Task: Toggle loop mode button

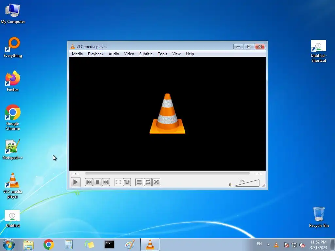Action: [148, 182]
